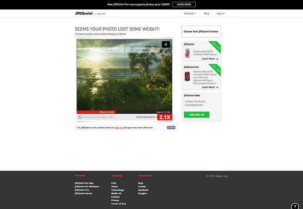
Task: Open the help question mark bubble
Action: click(295, 206)
